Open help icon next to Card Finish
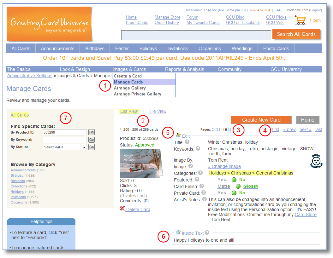333x258 pixels. tap(202, 186)
